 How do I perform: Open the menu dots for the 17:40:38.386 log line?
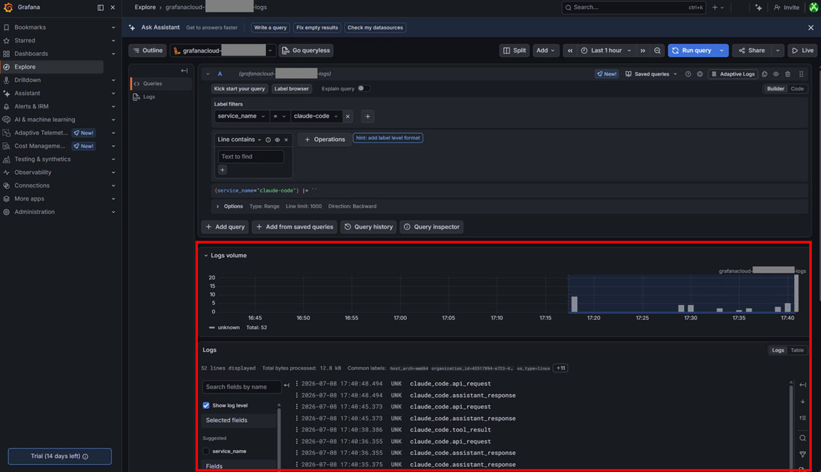[x=297, y=430]
